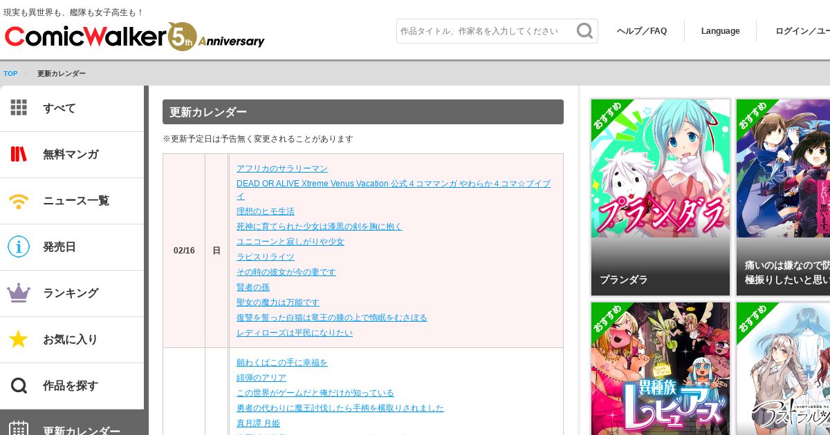Open the 聖女の魔力は万能です link
Screen dimensions: 830x435
click(278, 302)
